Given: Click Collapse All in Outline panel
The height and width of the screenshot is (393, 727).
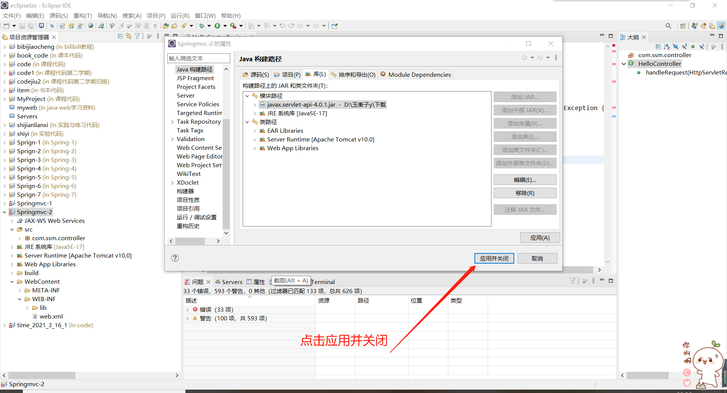Looking at the screenshot, I should 658,47.
